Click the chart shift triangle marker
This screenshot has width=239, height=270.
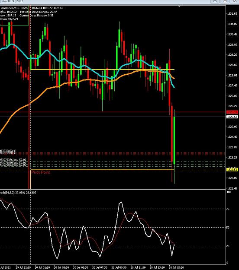tap(179, 6)
